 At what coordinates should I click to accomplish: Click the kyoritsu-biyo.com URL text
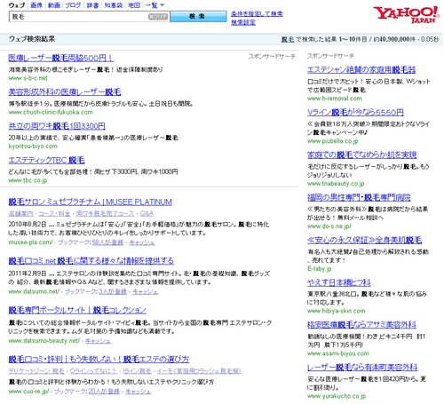(33, 147)
